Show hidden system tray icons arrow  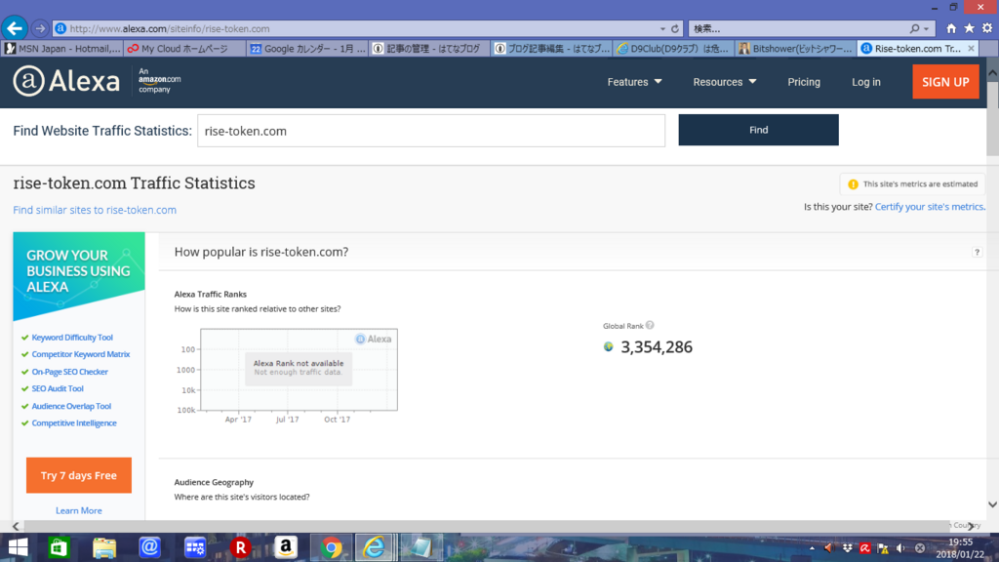coord(812,548)
